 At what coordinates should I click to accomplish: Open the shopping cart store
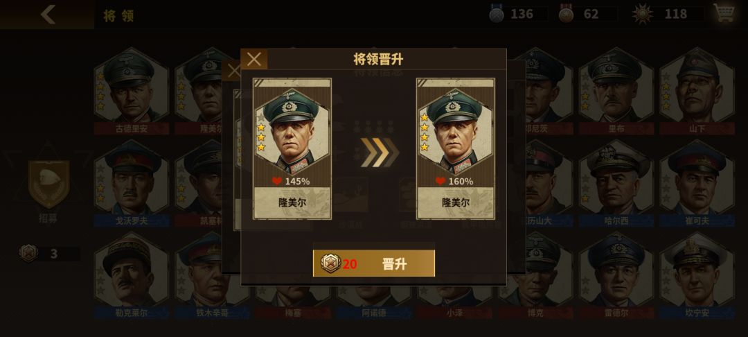(x=724, y=13)
